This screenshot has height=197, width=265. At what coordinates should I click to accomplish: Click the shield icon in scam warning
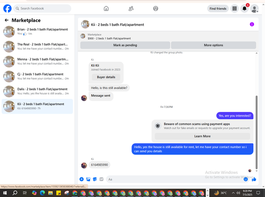tap(158, 126)
